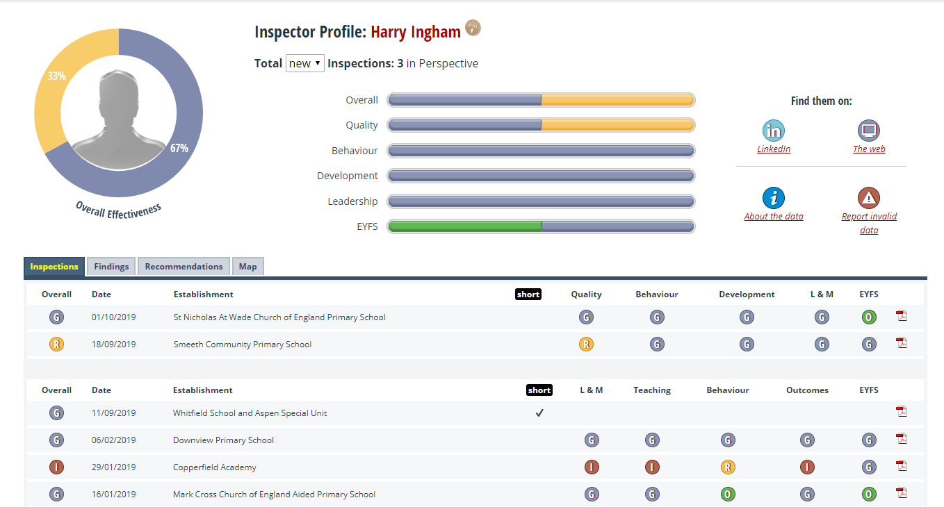Screen dimensions: 944x507
Task: Open the About the data info icon
Action: 773,198
